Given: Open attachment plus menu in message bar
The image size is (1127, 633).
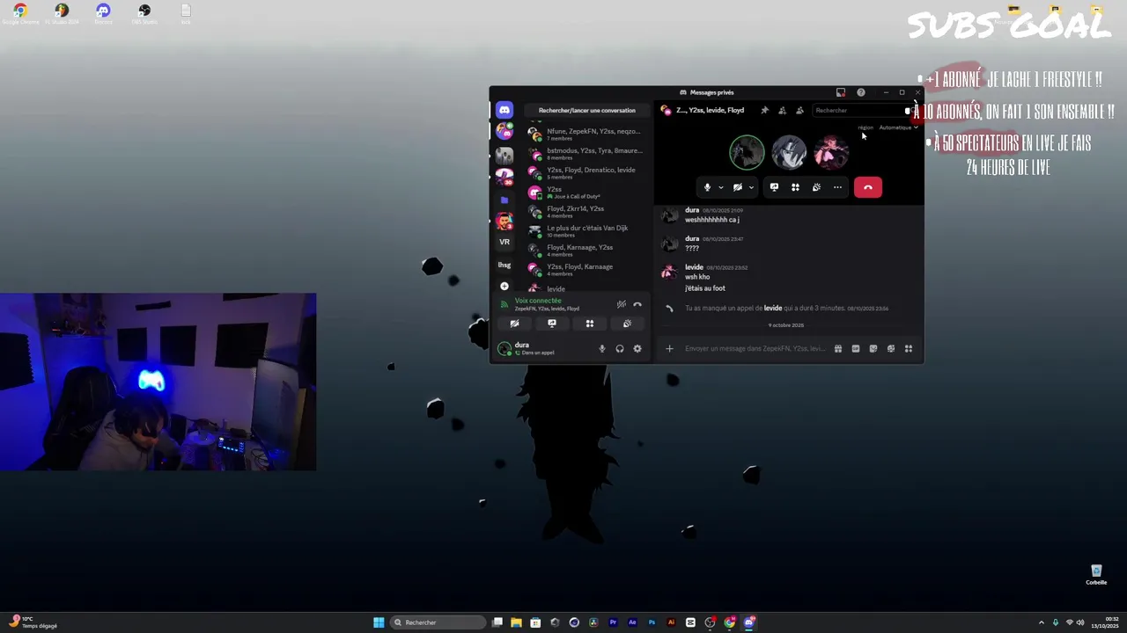Looking at the screenshot, I should [x=669, y=349].
